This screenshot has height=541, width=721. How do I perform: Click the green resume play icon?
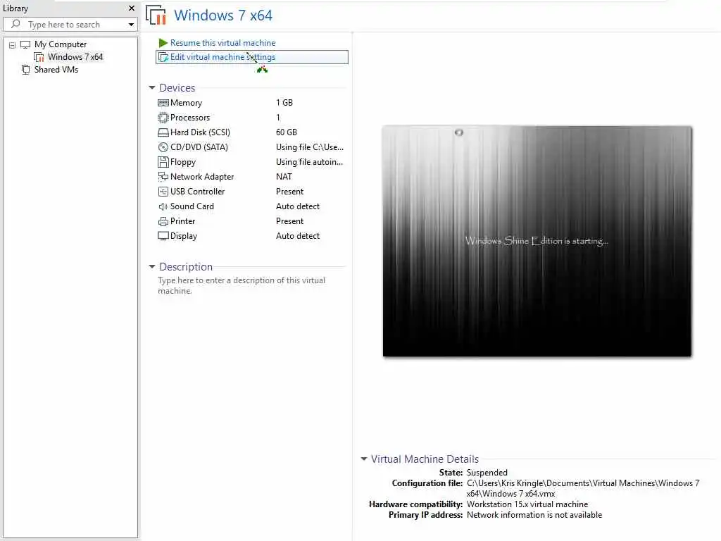click(x=163, y=43)
